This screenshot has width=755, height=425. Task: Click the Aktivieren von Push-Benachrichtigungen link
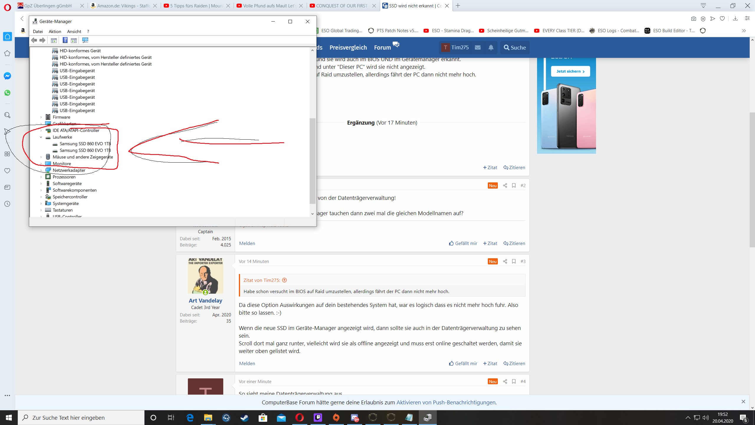pyautogui.click(x=446, y=402)
